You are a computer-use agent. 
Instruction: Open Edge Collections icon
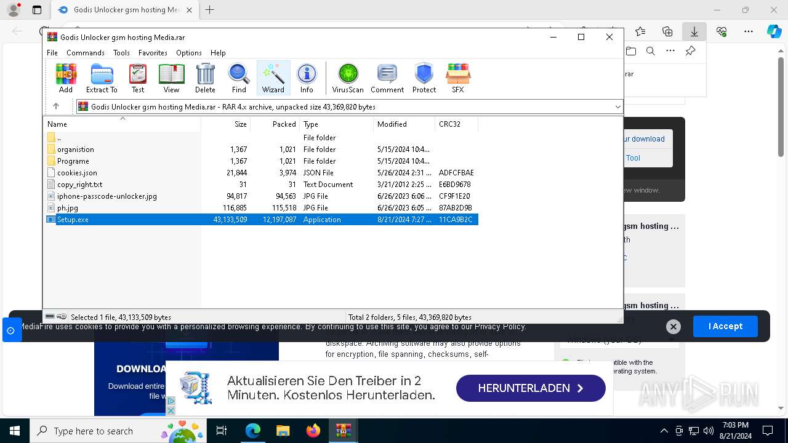click(667, 31)
